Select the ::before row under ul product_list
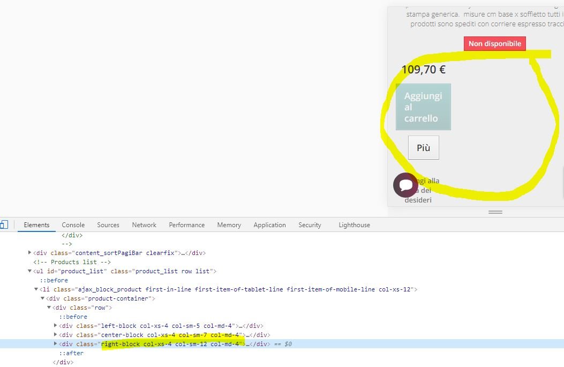This screenshot has height=367, width=564. coord(54,280)
